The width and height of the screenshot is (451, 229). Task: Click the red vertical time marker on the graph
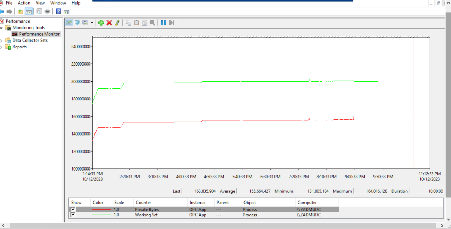pos(414,103)
